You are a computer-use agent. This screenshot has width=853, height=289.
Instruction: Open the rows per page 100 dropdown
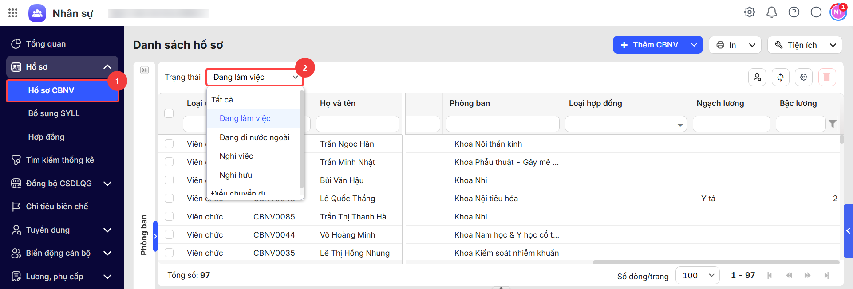(698, 275)
